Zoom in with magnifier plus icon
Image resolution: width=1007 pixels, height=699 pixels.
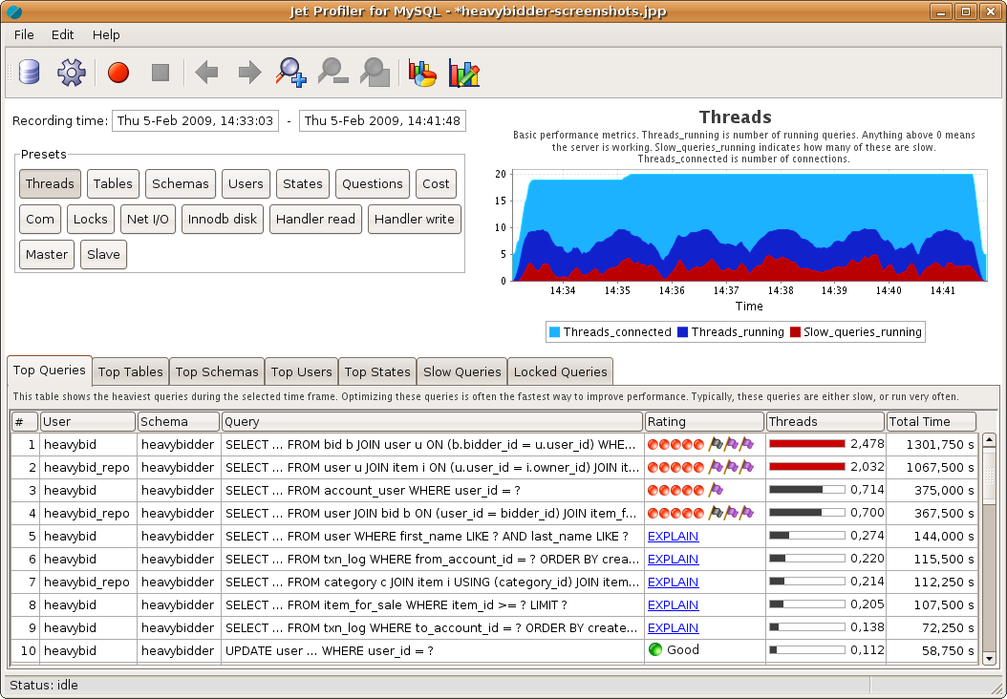291,72
